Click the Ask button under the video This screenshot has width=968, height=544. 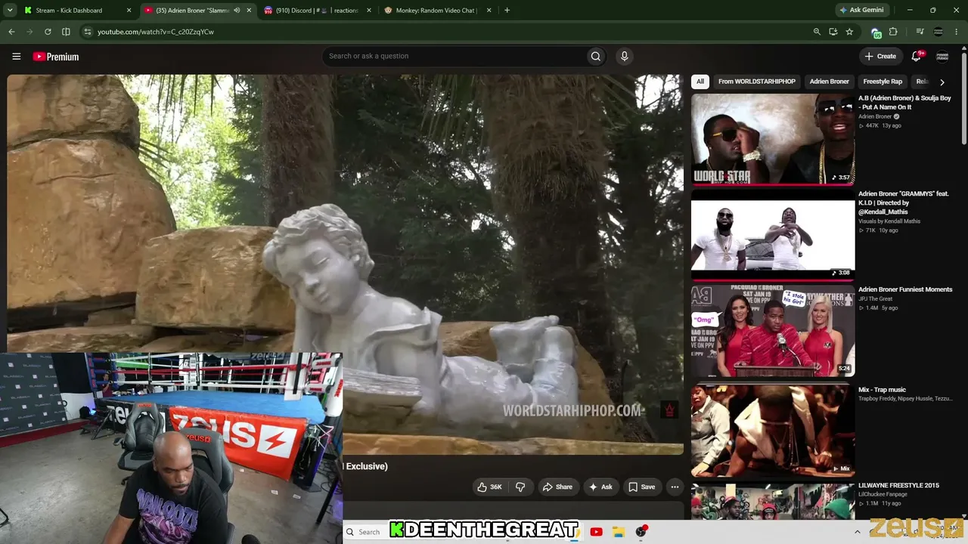click(x=600, y=487)
